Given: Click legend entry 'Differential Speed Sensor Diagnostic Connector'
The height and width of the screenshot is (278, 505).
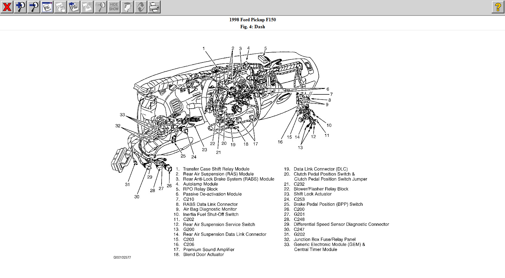Looking at the screenshot, I should click(x=341, y=224).
